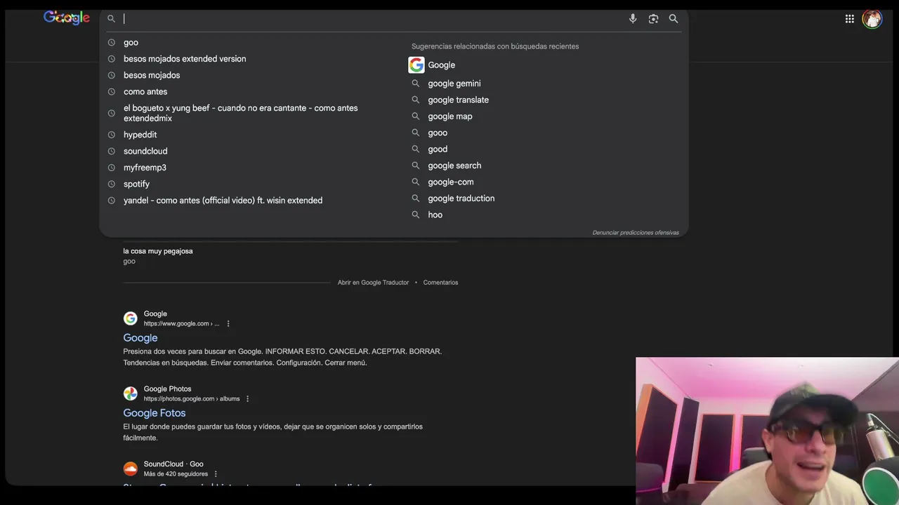This screenshot has height=505, width=899.
Task: Click the magnifier icon beside google gemini
Action: [x=415, y=83]
